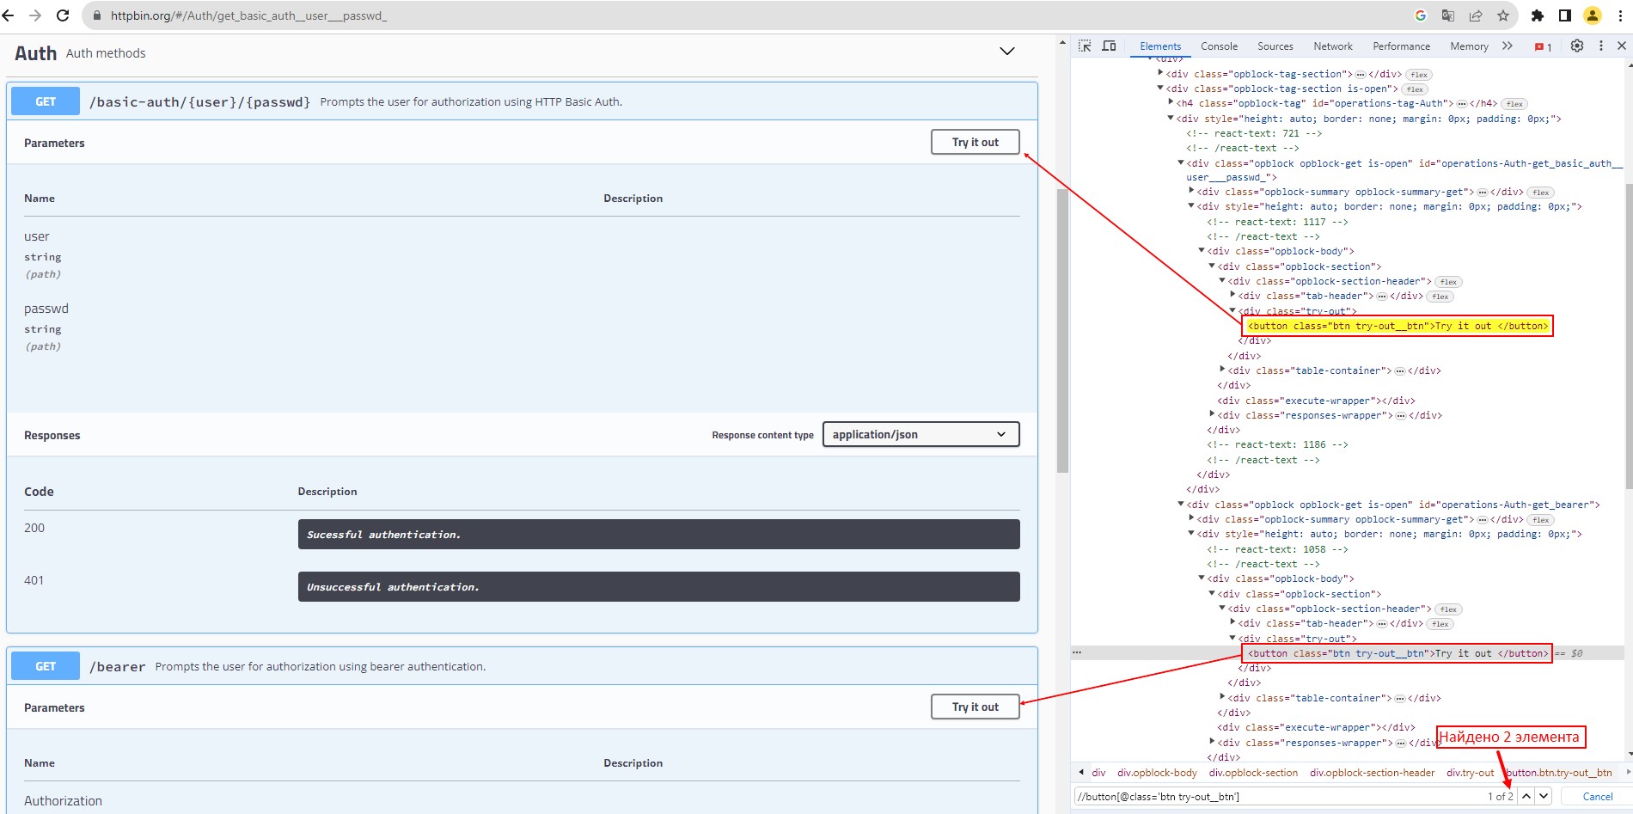This screenshot has height=814, width=1633.
Task: Toggle the browser side panel
Action: (1565, 15)
